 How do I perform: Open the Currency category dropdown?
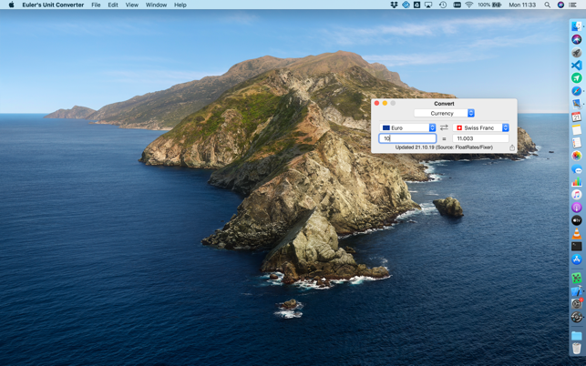coord(444,114)
